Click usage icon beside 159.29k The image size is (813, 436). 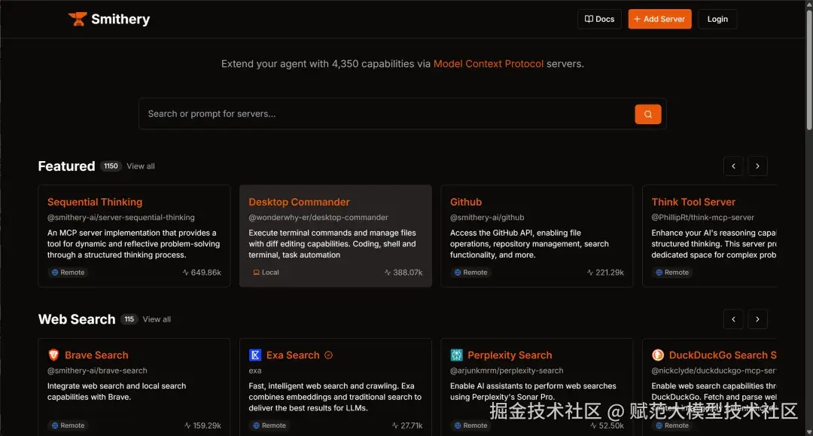187,425
